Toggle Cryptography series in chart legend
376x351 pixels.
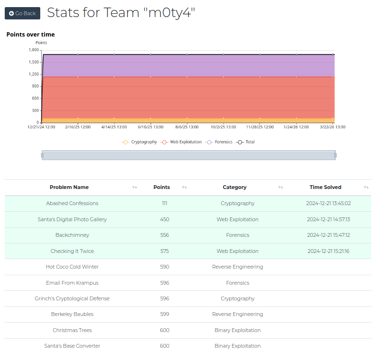tap(139, 142)
